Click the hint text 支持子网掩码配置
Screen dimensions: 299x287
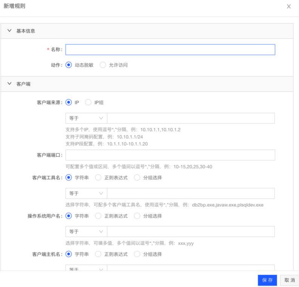click(104, 137)
